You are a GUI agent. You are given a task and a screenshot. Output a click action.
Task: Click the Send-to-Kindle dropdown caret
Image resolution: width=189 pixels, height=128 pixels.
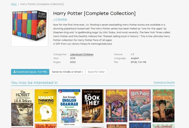click(82, 72)
